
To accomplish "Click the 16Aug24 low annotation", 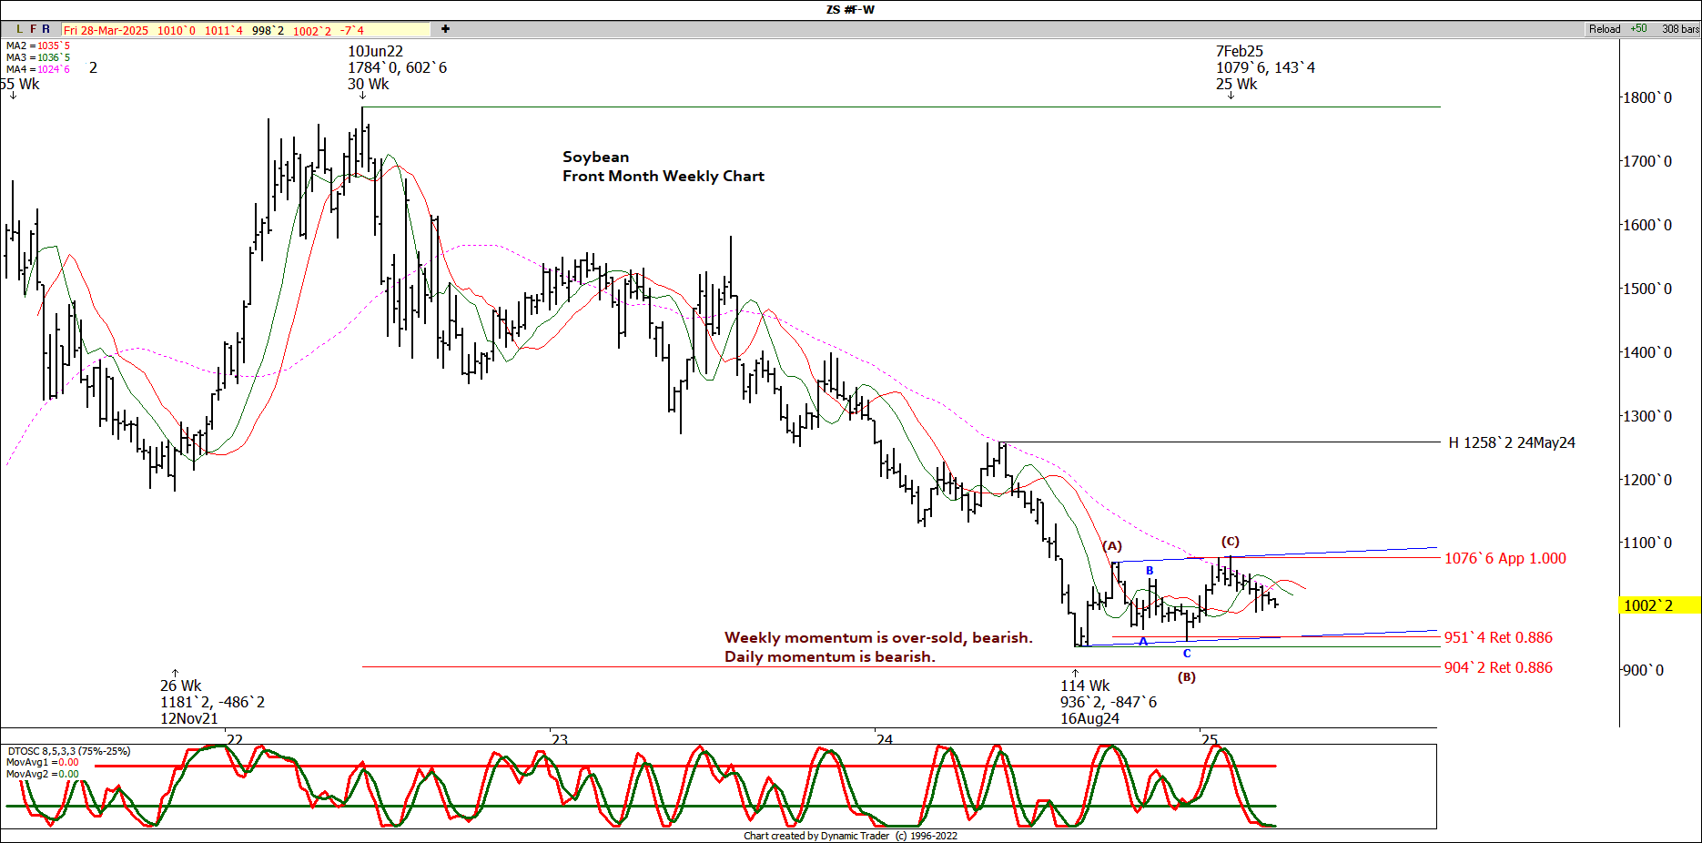I will click(1108, 702).
